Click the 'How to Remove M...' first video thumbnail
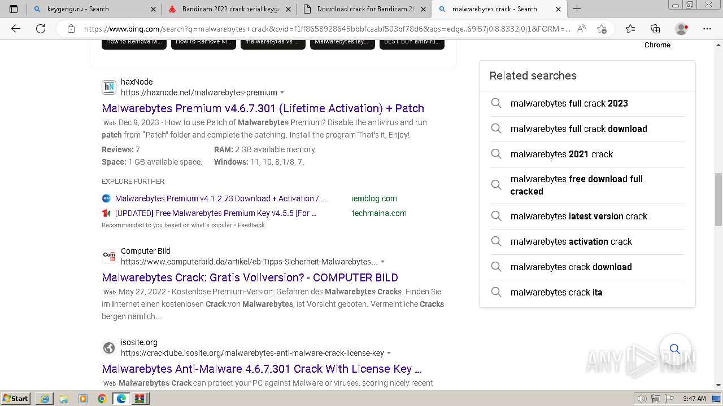Screen dimensions: 723x406 [134, 44]
